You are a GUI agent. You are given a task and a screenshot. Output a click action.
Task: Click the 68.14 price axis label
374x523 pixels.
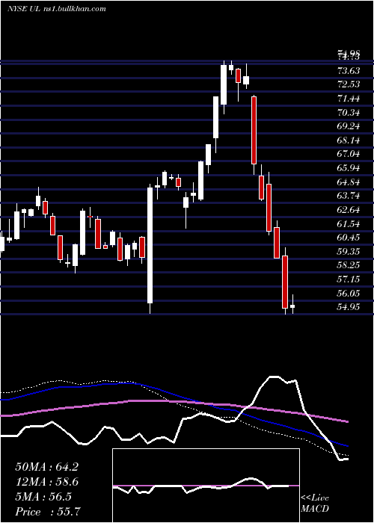(x=349, y=140)
